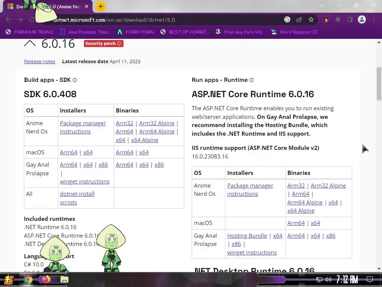Go forward in browser history
The image size is (382, 287).
(x=20, y=20)
